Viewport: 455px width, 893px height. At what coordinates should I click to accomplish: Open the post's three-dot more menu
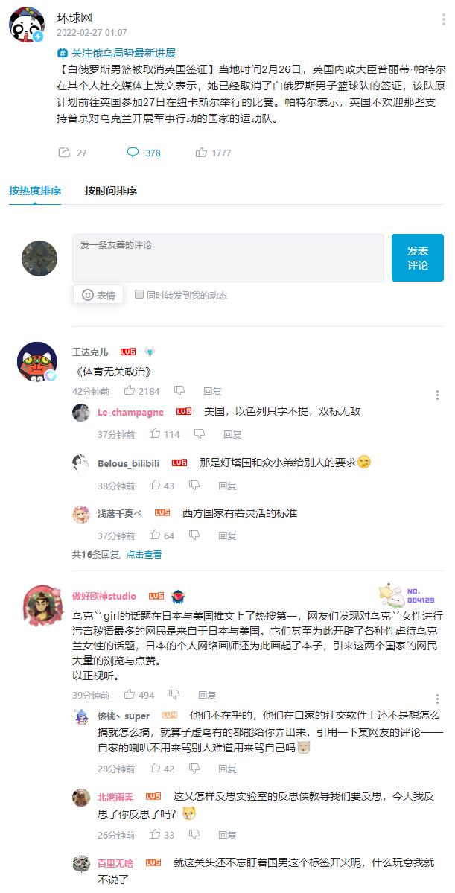point(444,19)
